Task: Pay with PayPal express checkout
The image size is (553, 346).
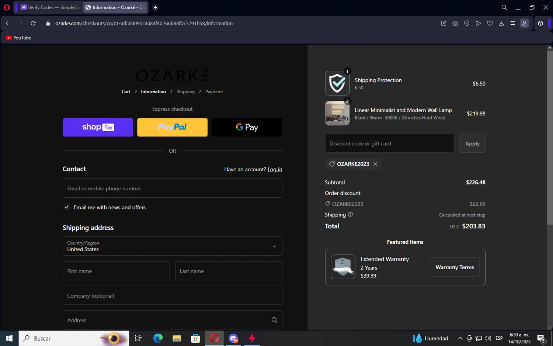Action: coord(172,127)
